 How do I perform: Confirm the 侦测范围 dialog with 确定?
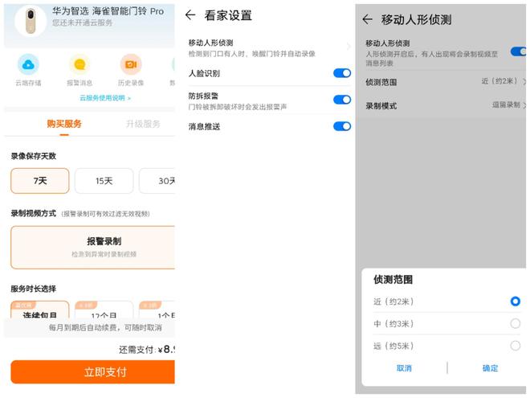(x=490, y=368)
